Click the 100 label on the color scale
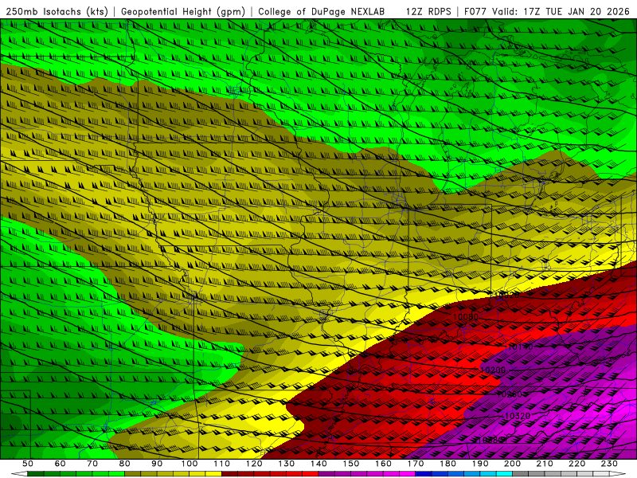637x478 pixels. [x=189, y=464]
